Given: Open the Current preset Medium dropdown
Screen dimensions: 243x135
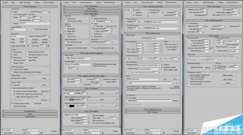Looking at the screenshot, I should coord(159,38).
